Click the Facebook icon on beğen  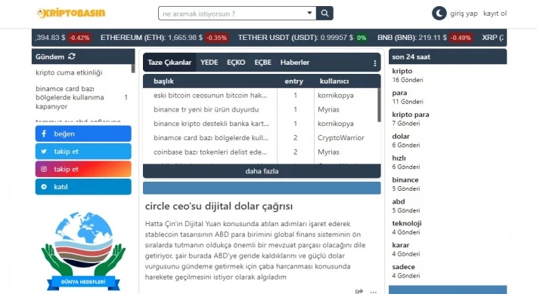coord(44,133)
